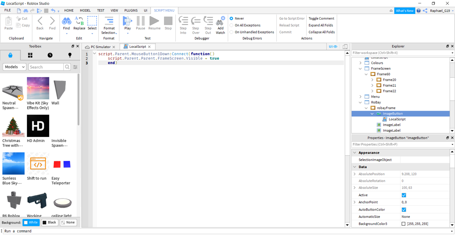The image size is (455, 237).
Task: Click the Paste clipboard icon
Action: 9,22
